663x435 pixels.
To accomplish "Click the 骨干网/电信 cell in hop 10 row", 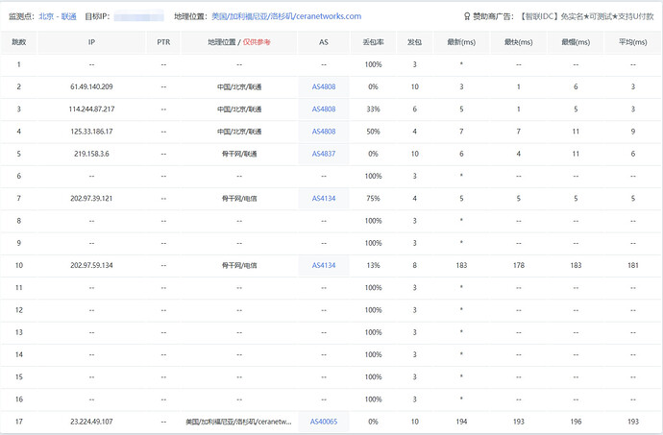I will coord(239,265).
